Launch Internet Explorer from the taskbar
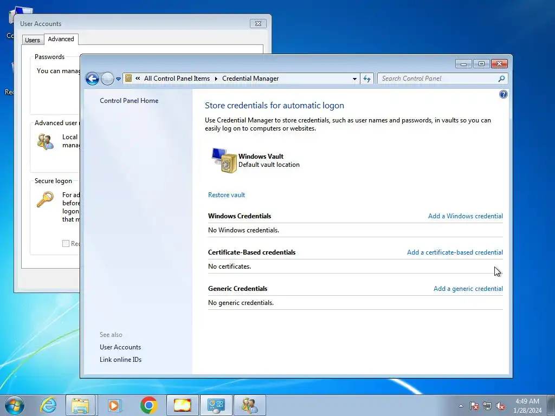The width and height of the screenshot is (555, 416). [48, 405]
